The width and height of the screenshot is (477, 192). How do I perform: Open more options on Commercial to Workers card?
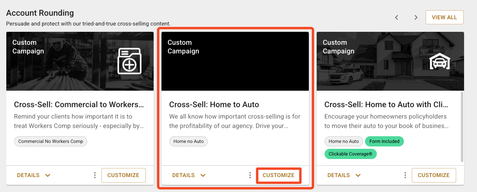pyautogui.click(x=95, y=175)
